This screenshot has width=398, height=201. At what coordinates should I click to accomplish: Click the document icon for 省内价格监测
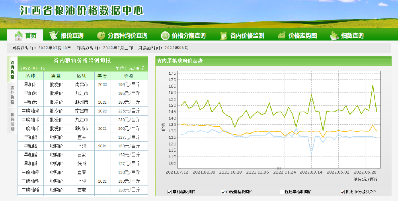click(223, 35)
